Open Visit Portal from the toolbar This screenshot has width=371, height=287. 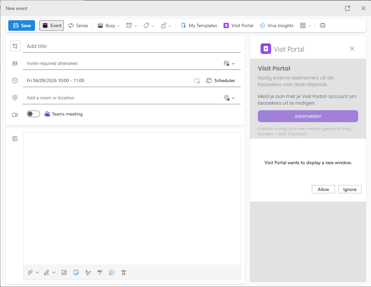[238, 25]
